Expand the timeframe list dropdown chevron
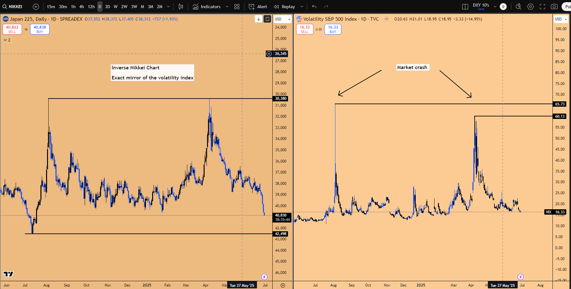 pyautogui.click(x=168, y=7)
